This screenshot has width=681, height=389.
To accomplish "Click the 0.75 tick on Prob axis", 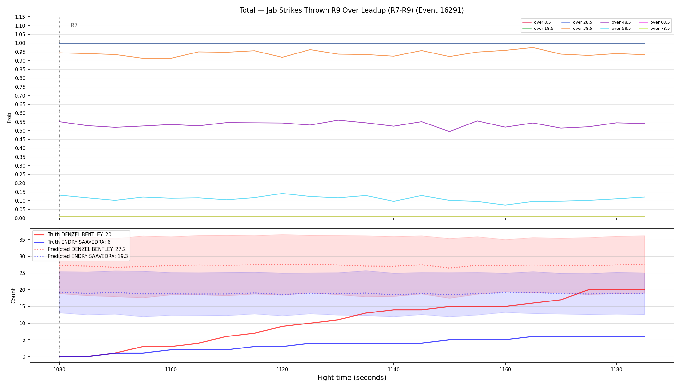I will point(20,87).
